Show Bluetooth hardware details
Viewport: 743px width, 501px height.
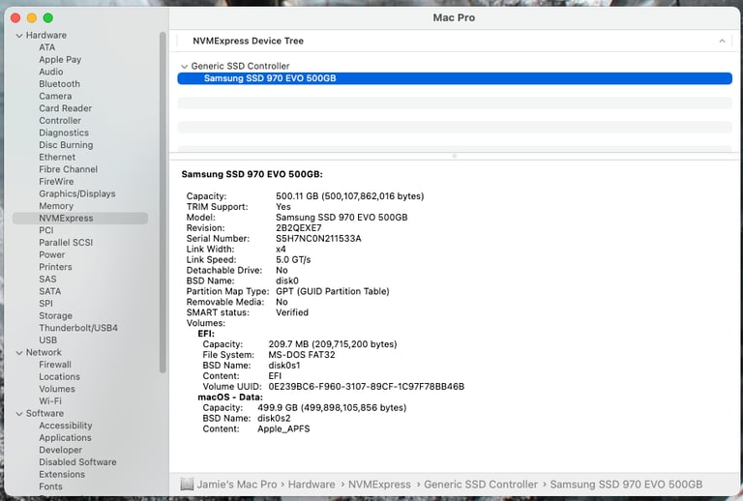click(x=59, y=84)
